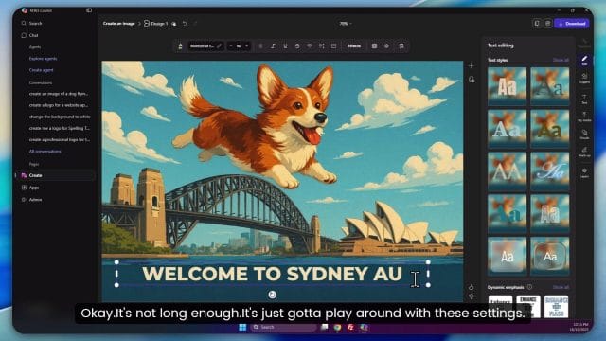Image resolution: width=606 pixels, height=341 pixels.
Task: Click the text color icon in the toolbar
Action: (180, 46)
